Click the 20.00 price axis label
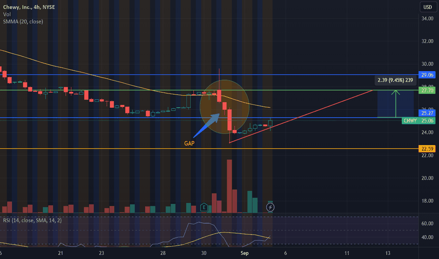The width and height of the screenshot is (439, 259). click(x=427, y=178)
